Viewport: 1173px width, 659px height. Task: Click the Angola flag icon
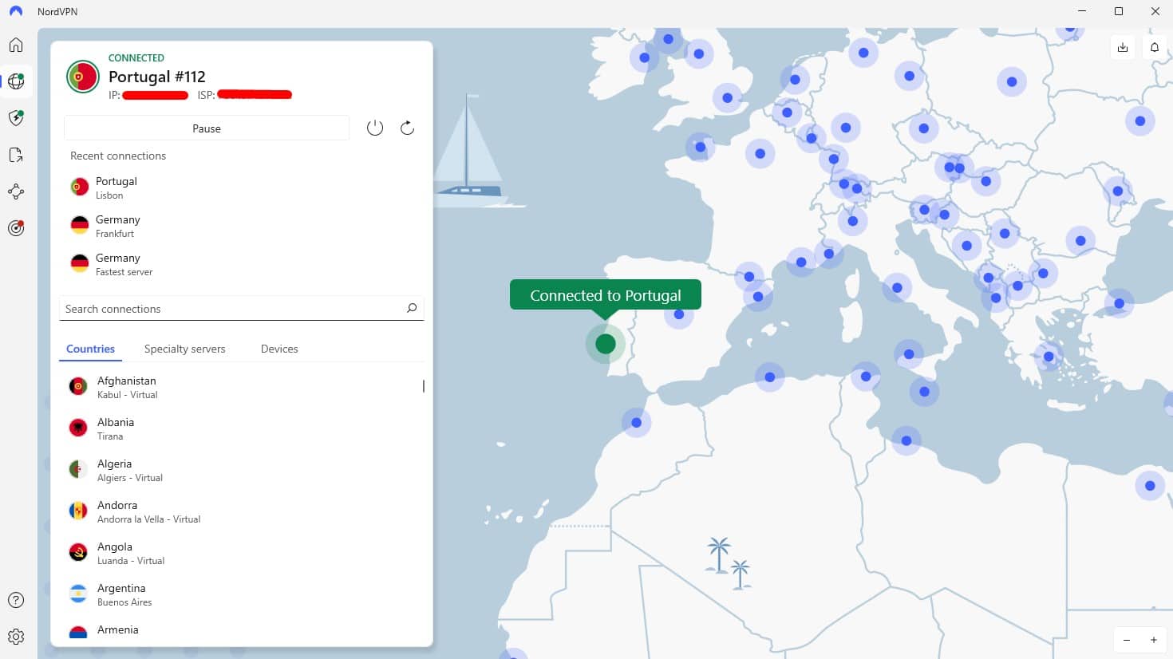click(x=78, y=553)
